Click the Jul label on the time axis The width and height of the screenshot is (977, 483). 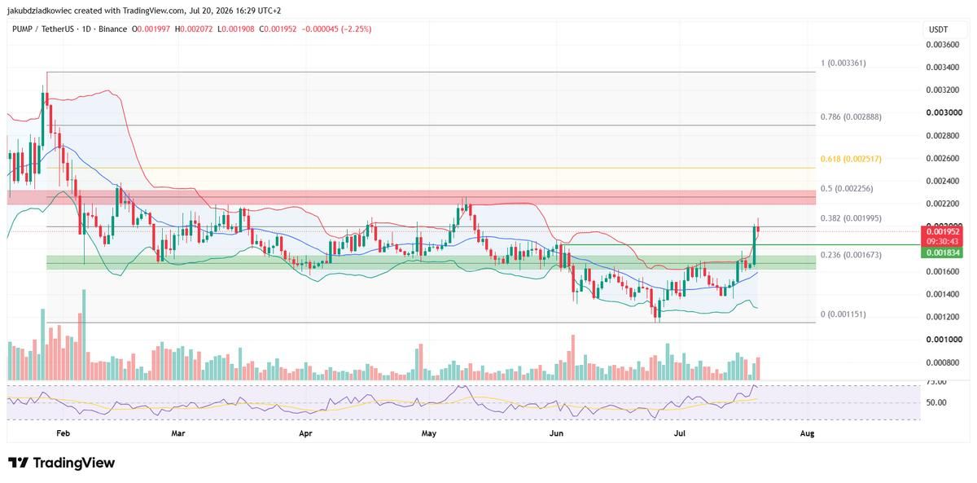click(x=682, y=434)
